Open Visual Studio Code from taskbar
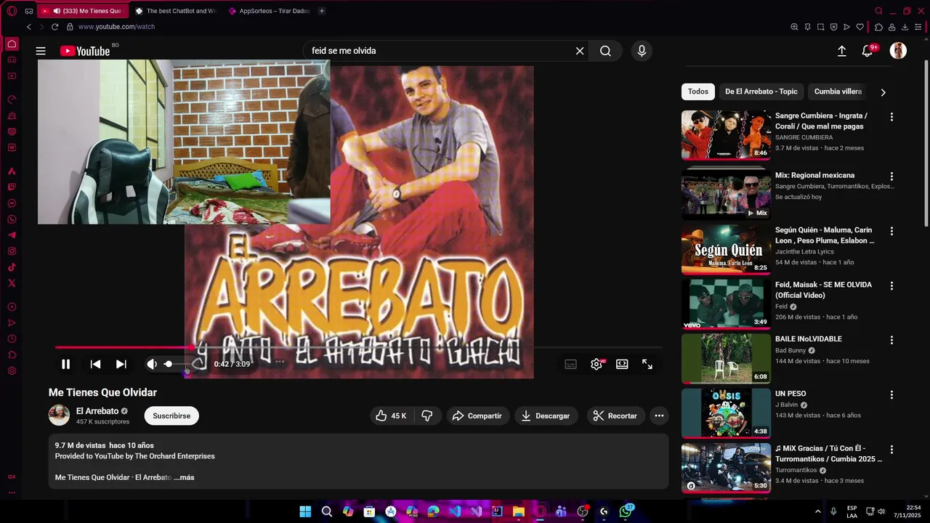This screenshot has height=523, width=930. click(x=455, y=511)
